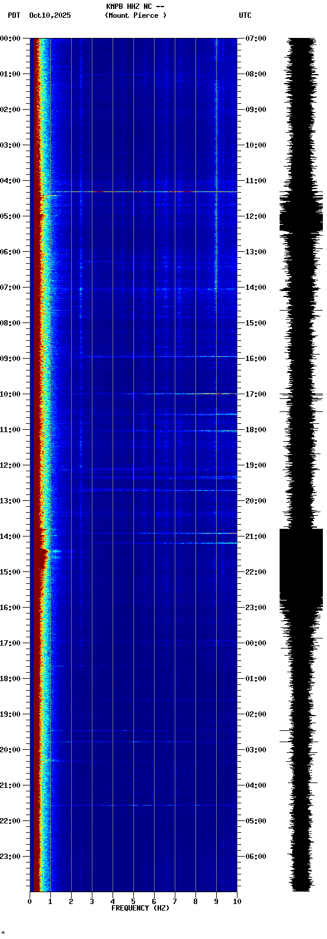This screenshot has height=939, width=327.
Task: Click the station title 'KMPB HHZ NC --'
Action: [135, 7]
